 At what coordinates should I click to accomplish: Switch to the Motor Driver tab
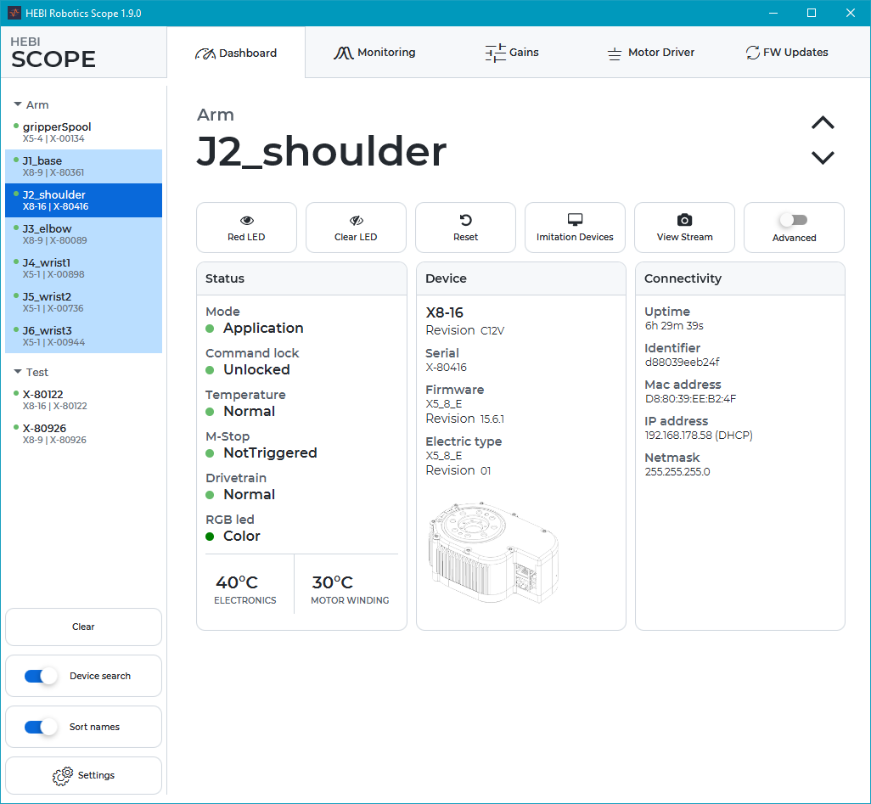651,52
